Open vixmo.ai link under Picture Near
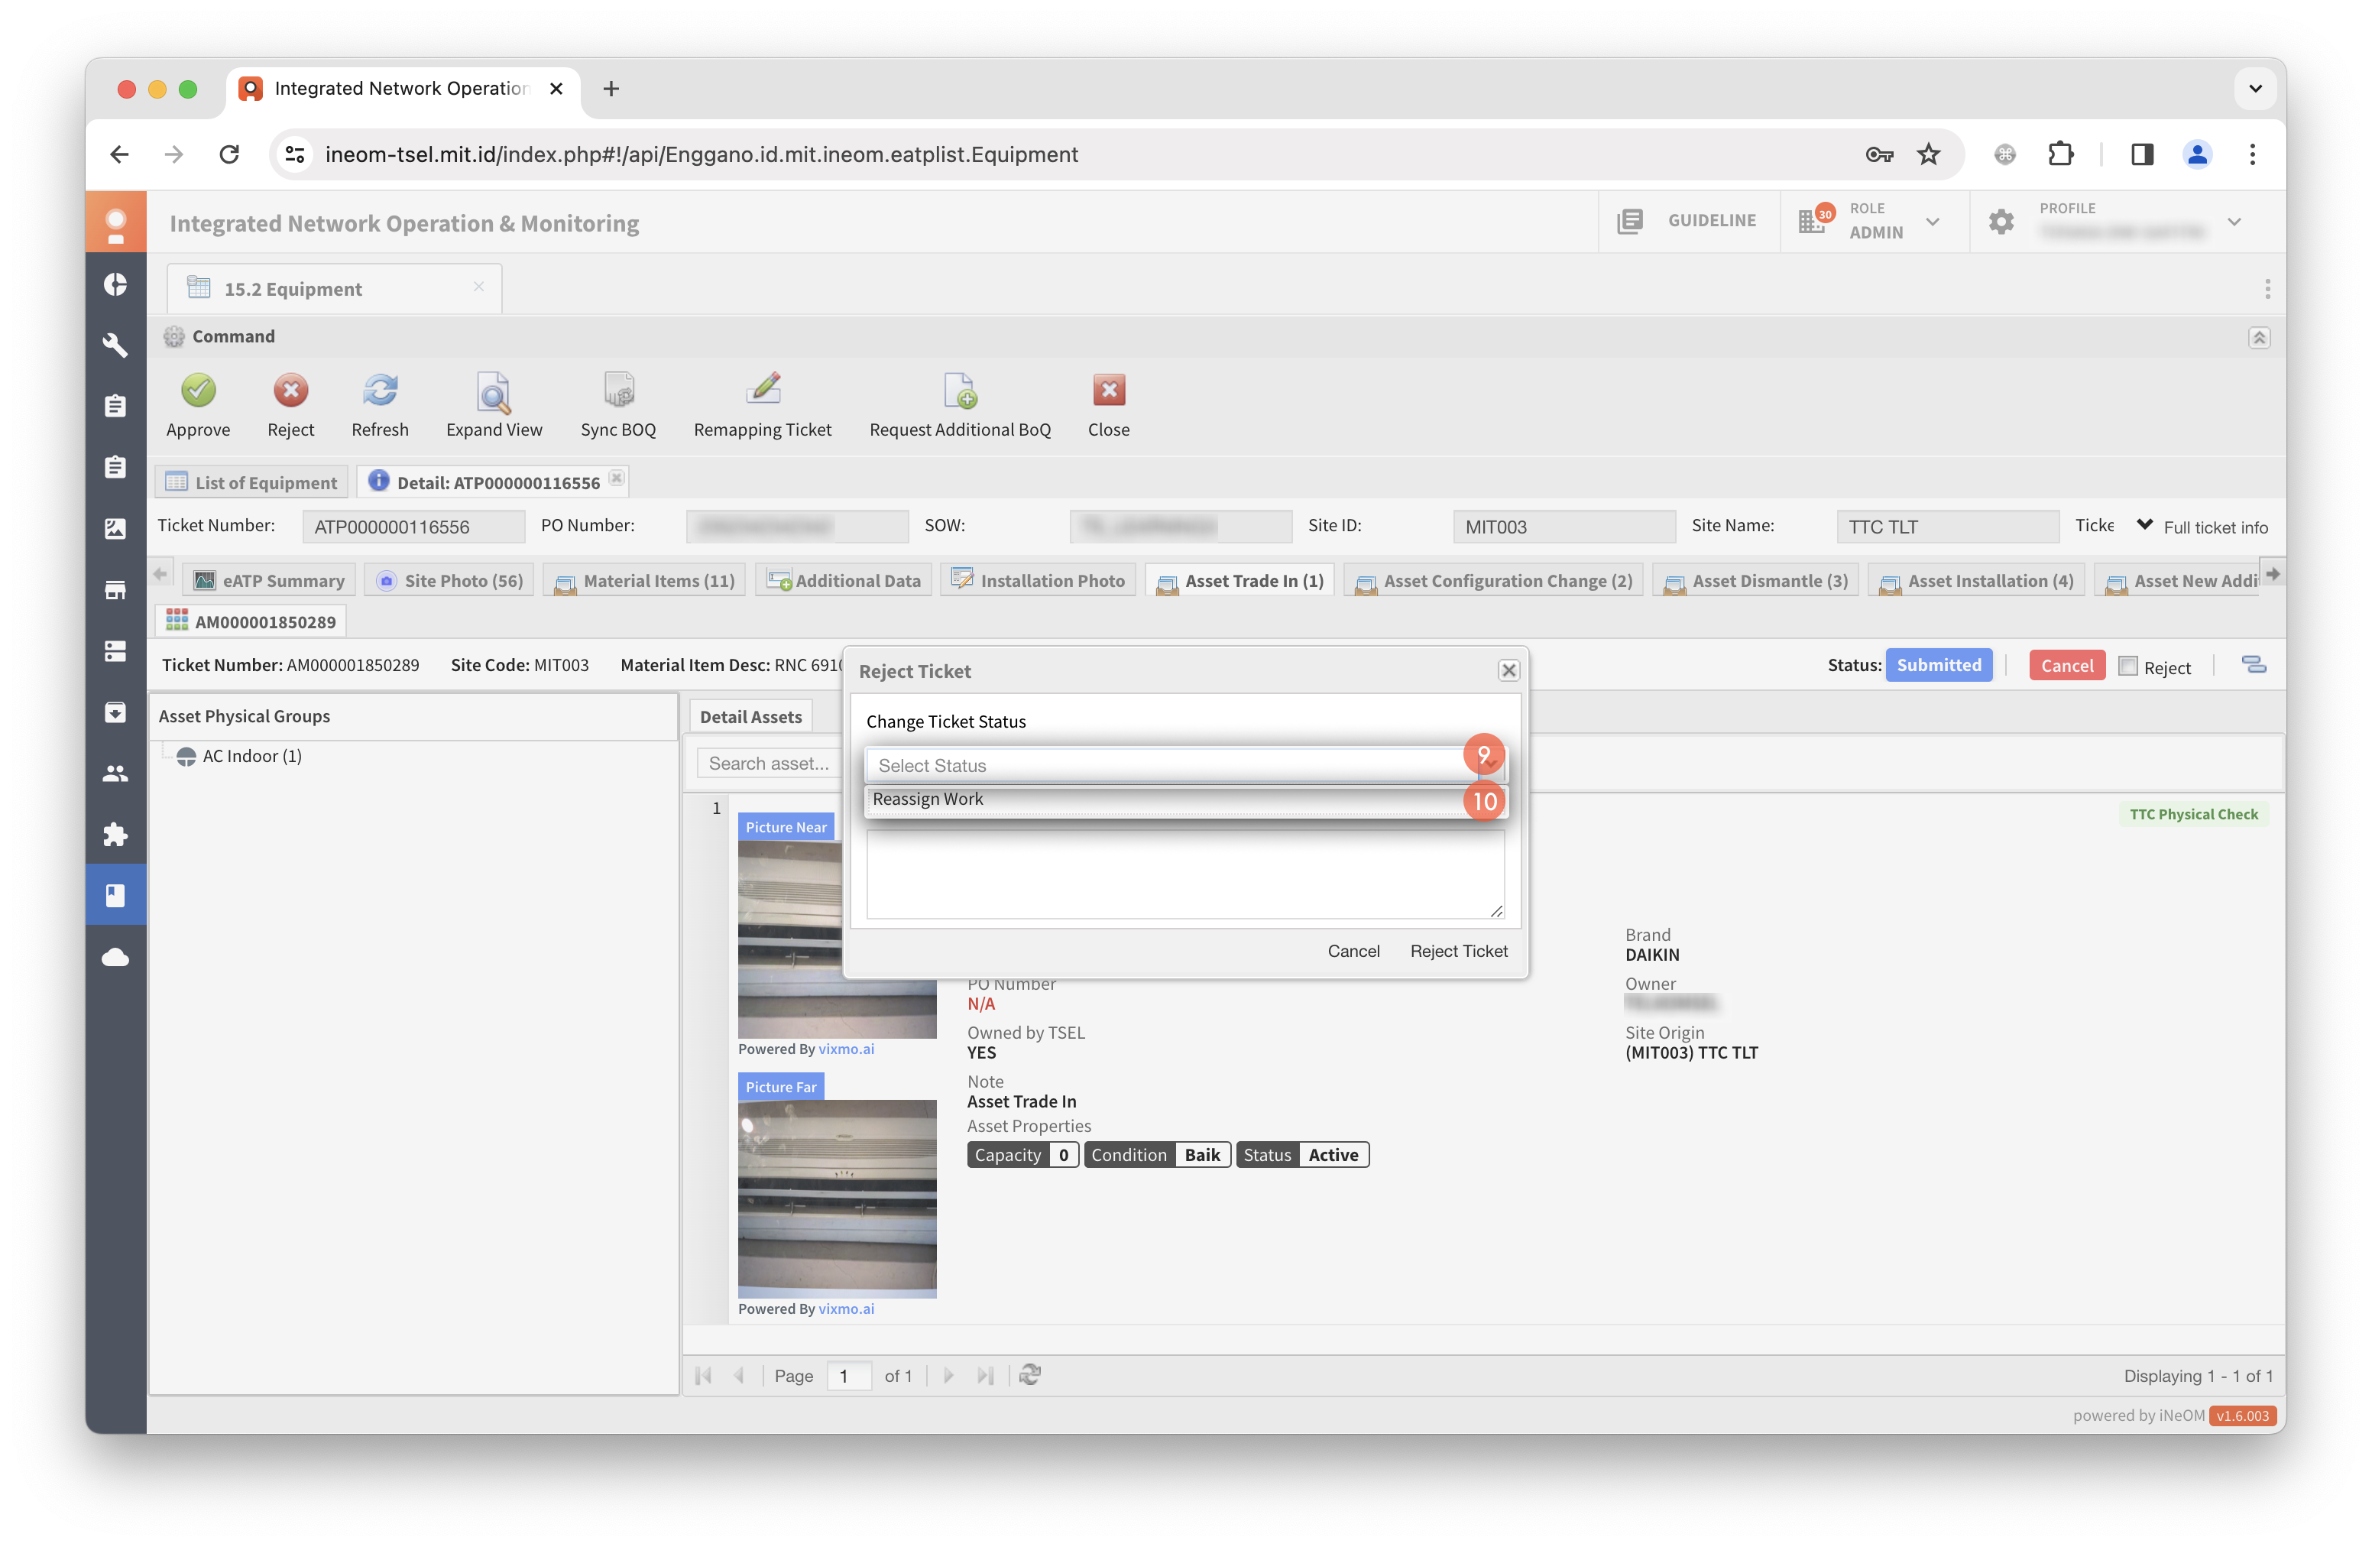2372x1547 pixels. click(846, 1049)
